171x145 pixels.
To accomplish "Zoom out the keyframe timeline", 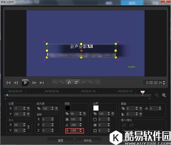I will 157,95.
